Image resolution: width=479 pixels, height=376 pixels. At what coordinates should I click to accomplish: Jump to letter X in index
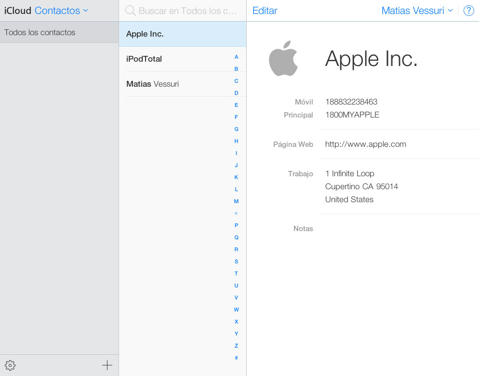click(x=236, y=322)
